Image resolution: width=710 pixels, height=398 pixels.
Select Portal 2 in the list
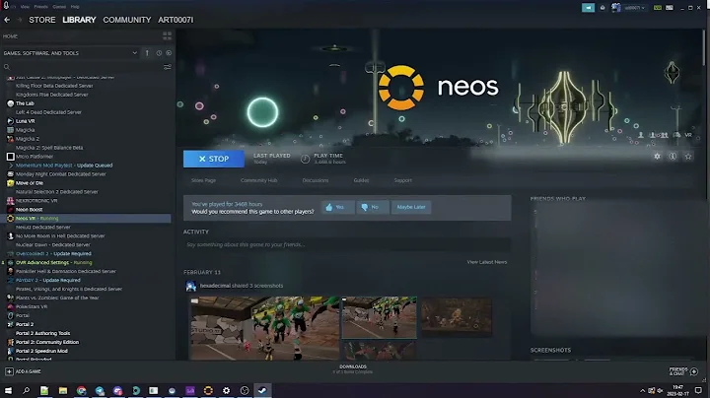25,324
